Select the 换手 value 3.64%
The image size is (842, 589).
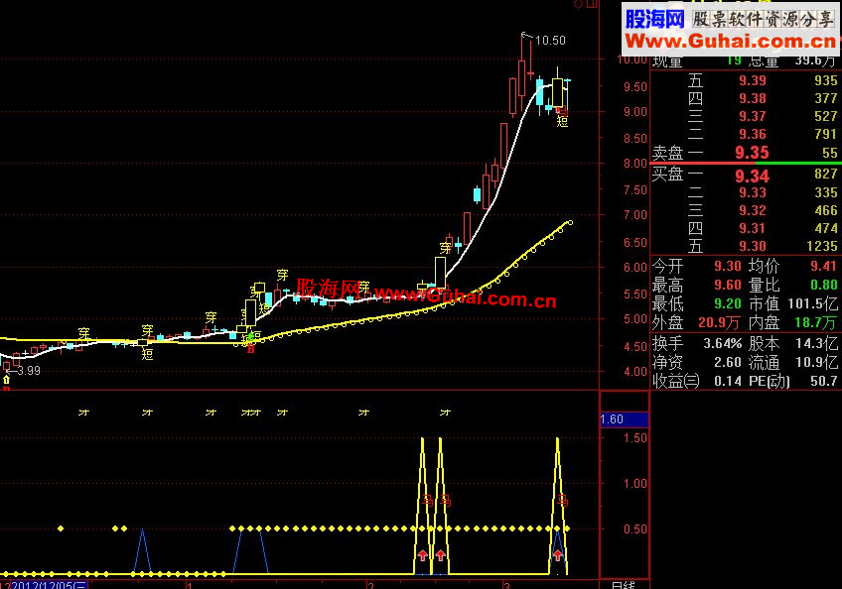[x=723, y=343]
